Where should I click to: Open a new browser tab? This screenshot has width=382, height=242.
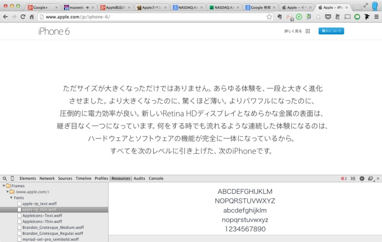[x=357, y=8]
